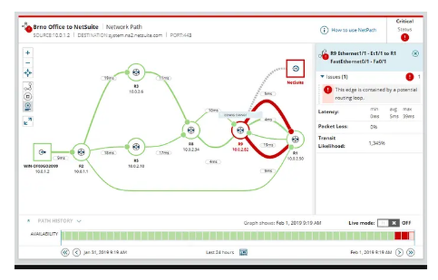The image size is (438, 280).
Task: Select the R2 router node
Action: [x=81, y=152]
